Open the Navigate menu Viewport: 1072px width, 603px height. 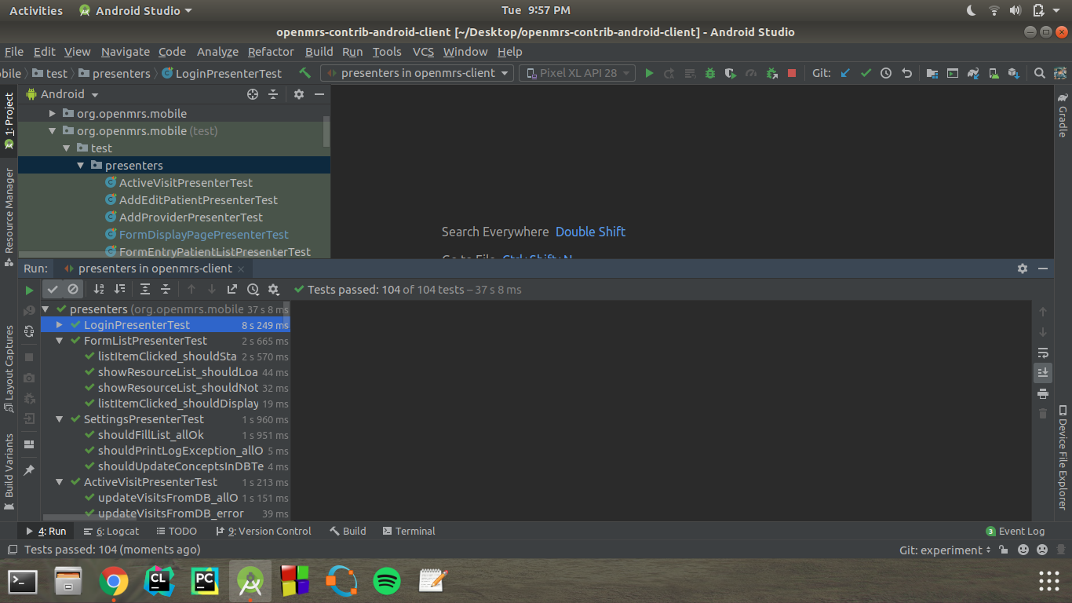[126, 52]
